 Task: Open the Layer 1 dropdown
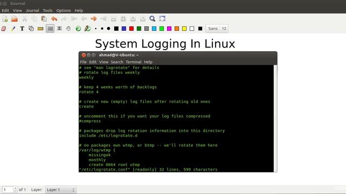tap(61, 190)
